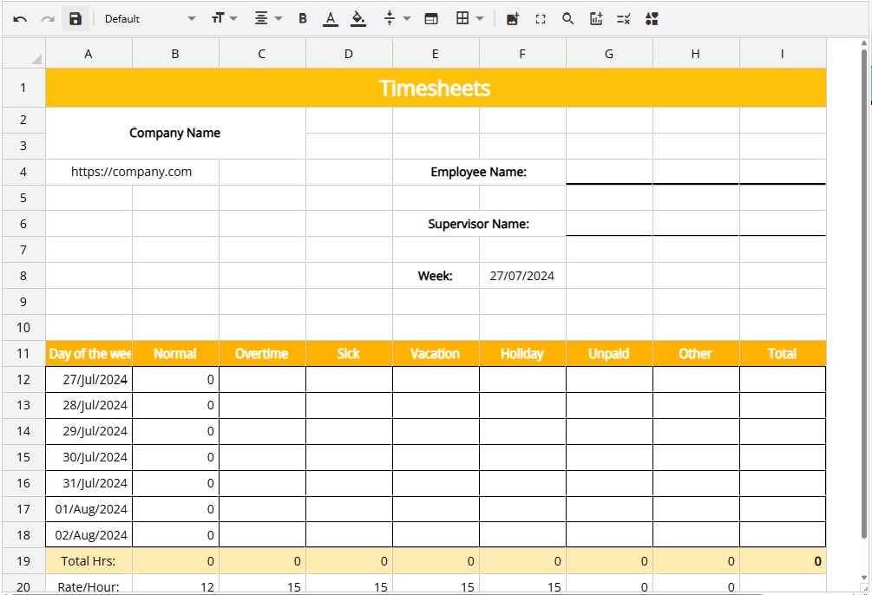Image resolution: width=872 pixels, height=595 pixels.
Task: Click the Undo arrow icon
Action: pyautogui.click(x=20, y=19)
